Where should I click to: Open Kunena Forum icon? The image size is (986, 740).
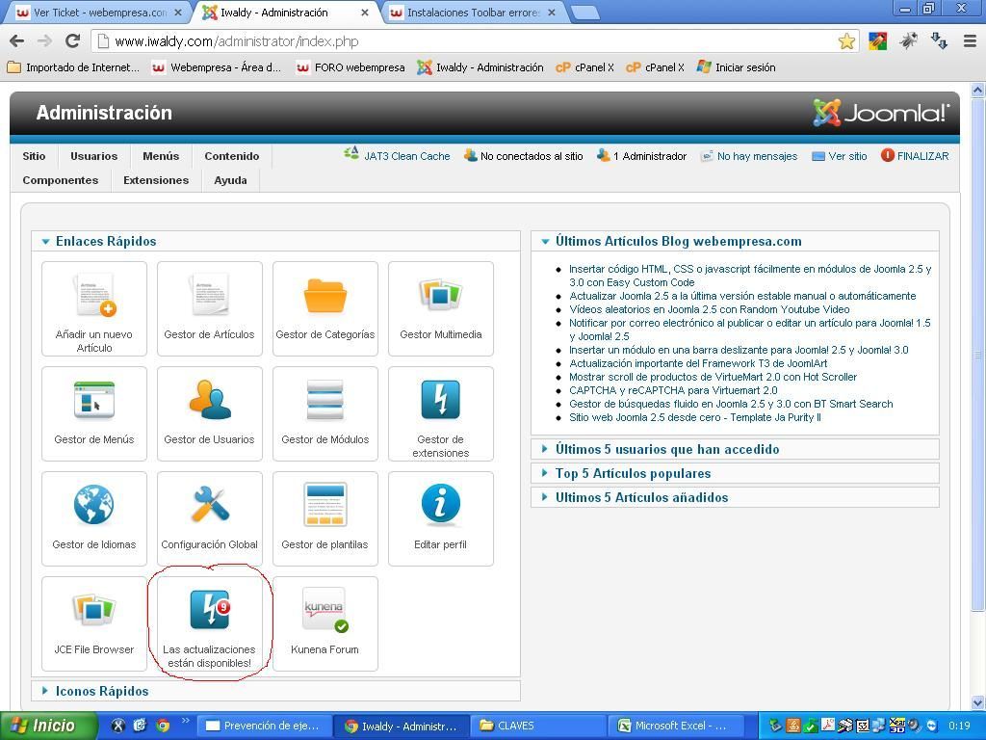tap(325, 623)
